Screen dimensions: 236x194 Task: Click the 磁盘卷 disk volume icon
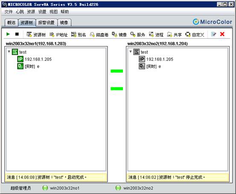[92, 35]
